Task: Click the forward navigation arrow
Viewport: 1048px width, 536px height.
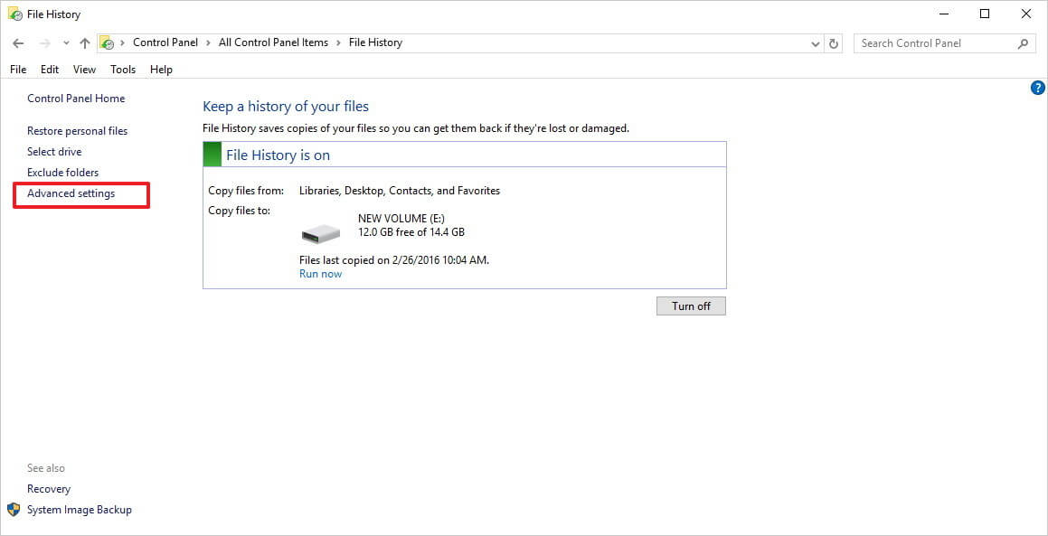Action: 45,43
